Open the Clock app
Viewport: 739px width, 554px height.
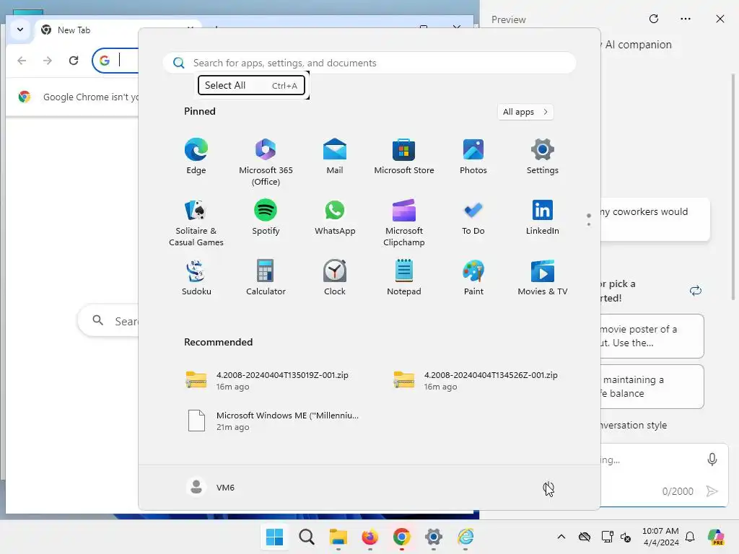click(x=335, y=278)
